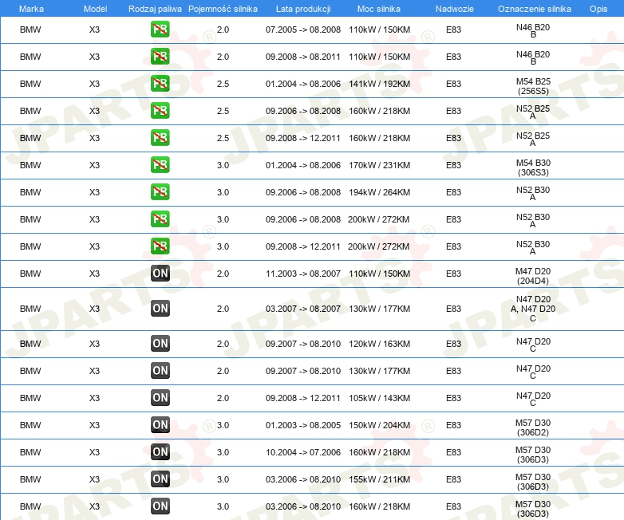Click engine code N46 B20 B in the 07.2005 row
The height and width of the screenshot is (520, 624).
[533, 30]
